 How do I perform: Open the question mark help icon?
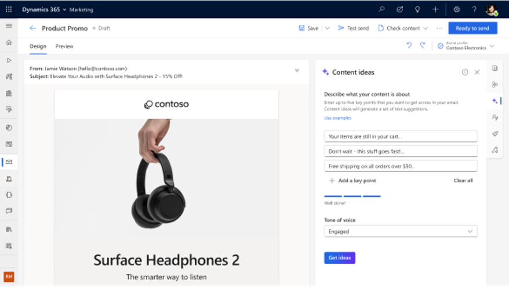coord(474,9)
